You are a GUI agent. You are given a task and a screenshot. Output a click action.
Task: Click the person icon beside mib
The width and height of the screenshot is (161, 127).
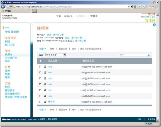(x=45, y=67)
